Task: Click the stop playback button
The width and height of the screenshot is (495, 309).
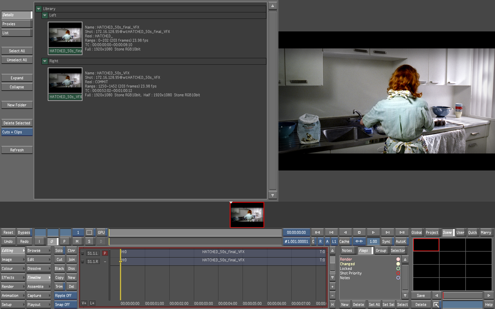Action: pos(359,232)
